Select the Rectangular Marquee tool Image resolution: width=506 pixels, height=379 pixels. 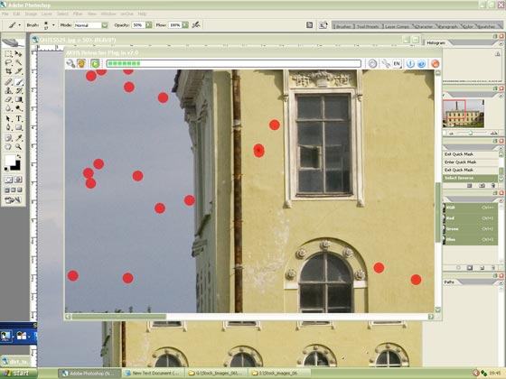[8, 54]
